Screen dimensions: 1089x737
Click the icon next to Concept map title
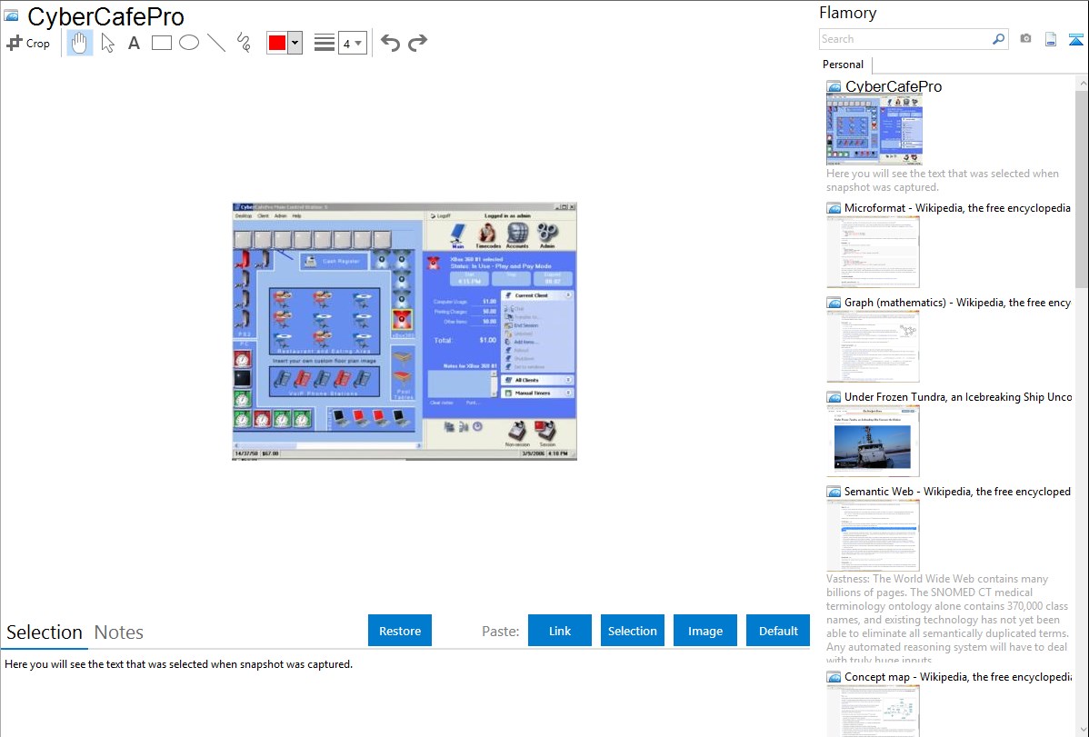(834, 677)
